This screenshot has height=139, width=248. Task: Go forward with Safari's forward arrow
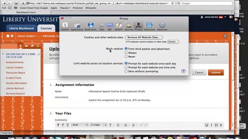[x=9, y=3]
